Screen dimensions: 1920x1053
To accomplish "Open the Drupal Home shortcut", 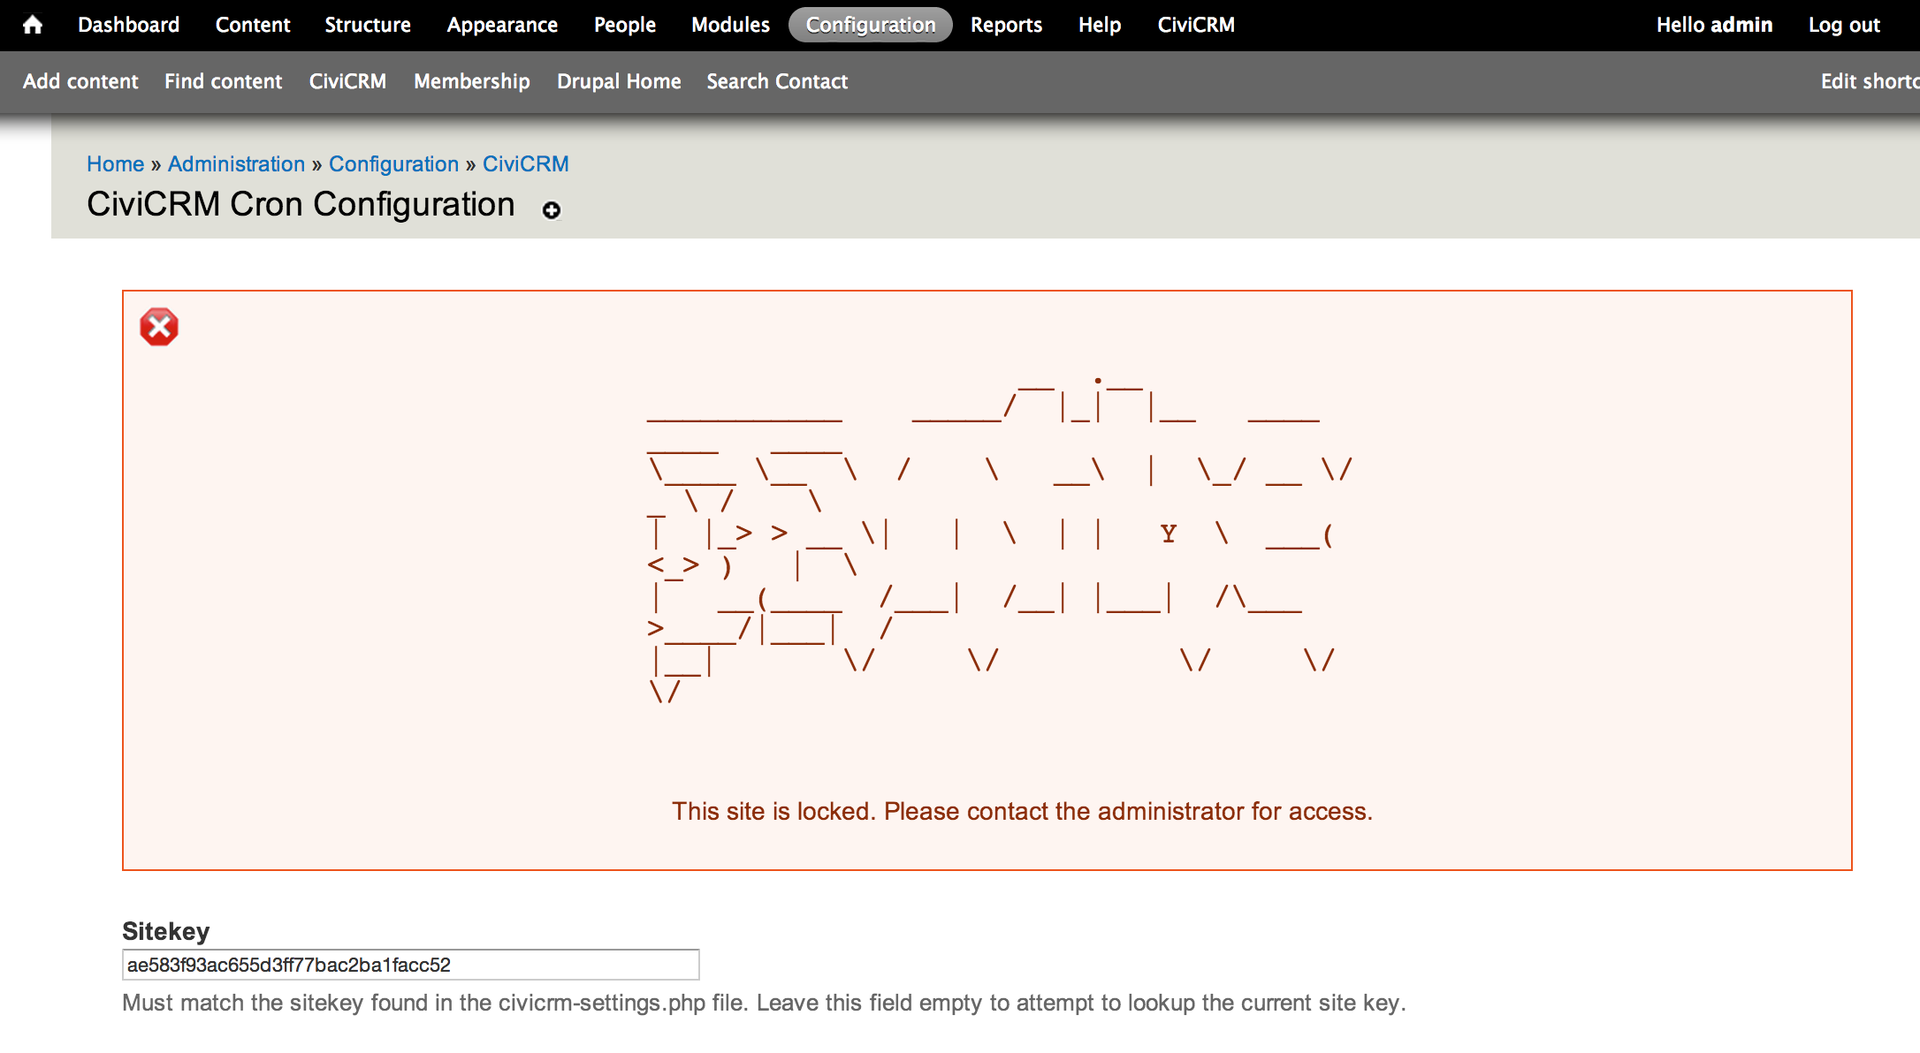I will (619, 81).
